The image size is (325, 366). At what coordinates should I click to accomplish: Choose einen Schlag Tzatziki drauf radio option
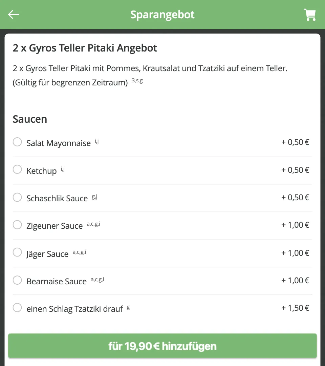(x=17, y=308)
